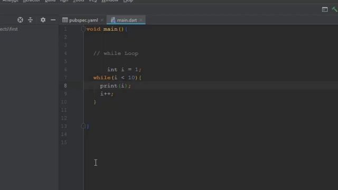Click the closing brace on line 10
Image resolution: width=338 pixels, height=190 pixels.
[95, 102]
